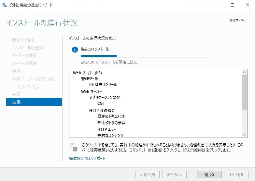The image size is (255, 181).
Task: Click the Web サーバー (IIS) list entry
Action: (x=87, y=73)
